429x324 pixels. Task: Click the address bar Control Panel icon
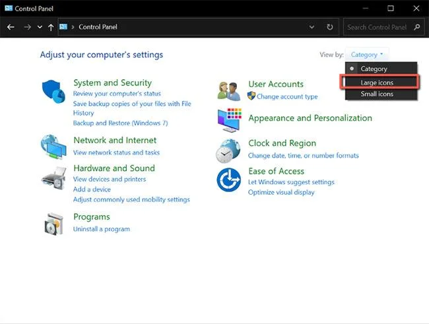click(x=63, y=27)
